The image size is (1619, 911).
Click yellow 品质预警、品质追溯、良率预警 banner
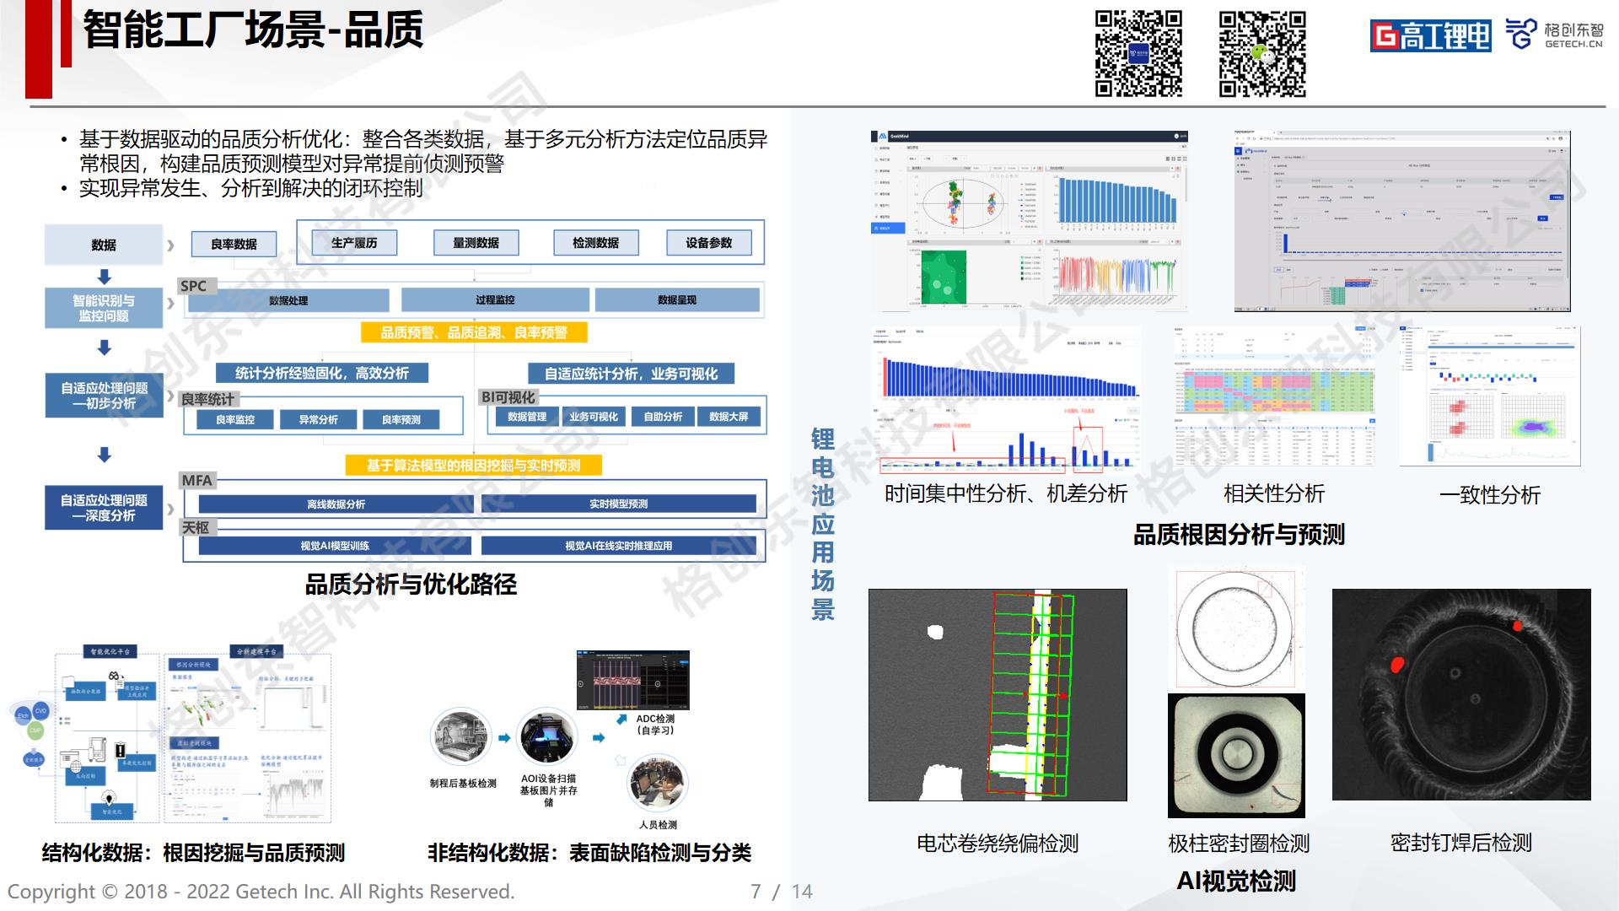[474, 332]
